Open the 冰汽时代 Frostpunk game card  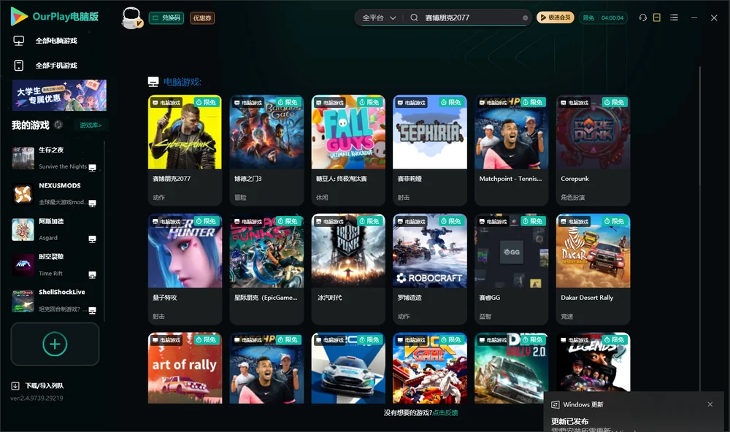tap(348, 269)
